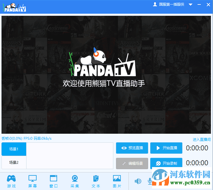Click the live stream timer 0:00:00
Screen dimensions: 213x190
point(197,148)
